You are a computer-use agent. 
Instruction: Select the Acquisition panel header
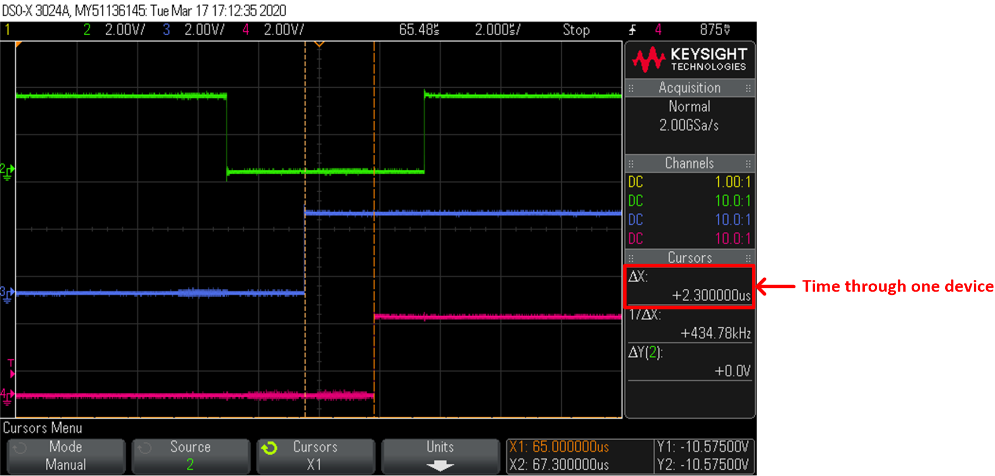click(690, 88)
